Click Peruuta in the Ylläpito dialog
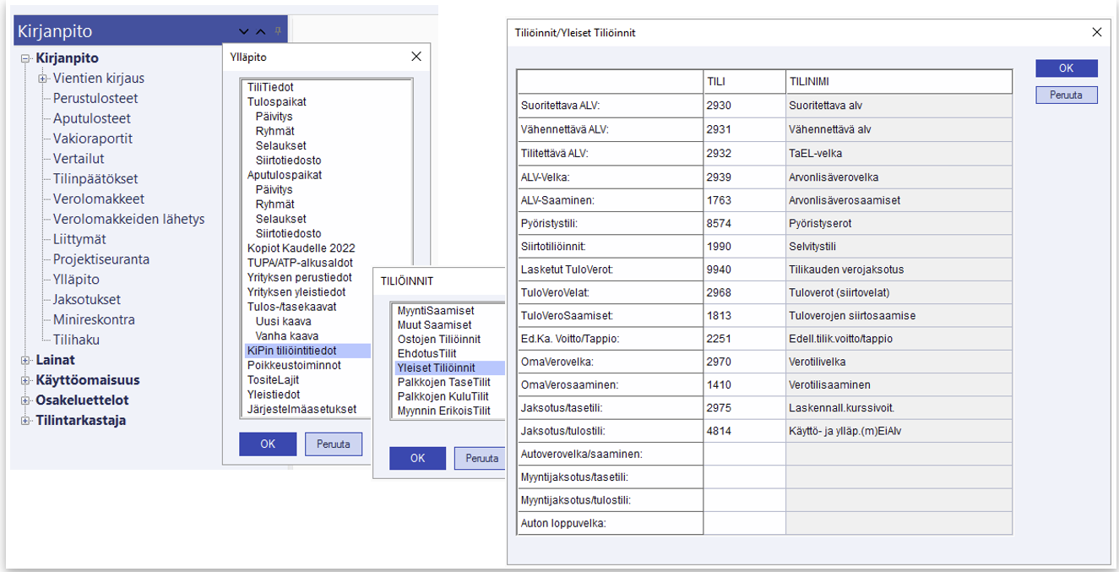 tap(333, 444)
